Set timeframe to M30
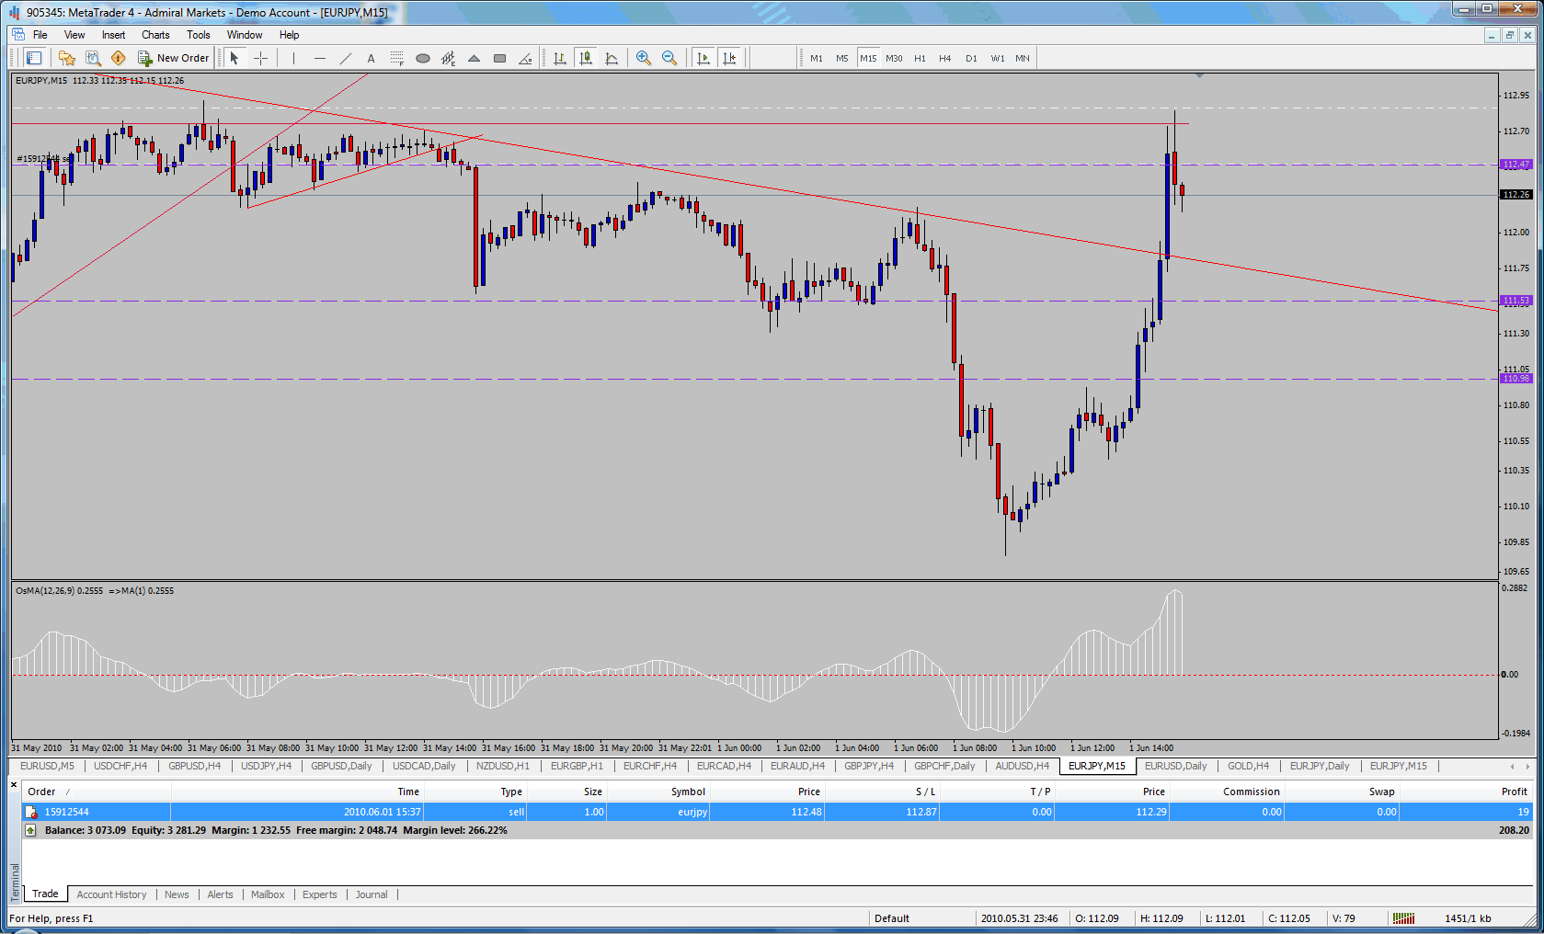The image size is (1544, 934). pos(894,58)
